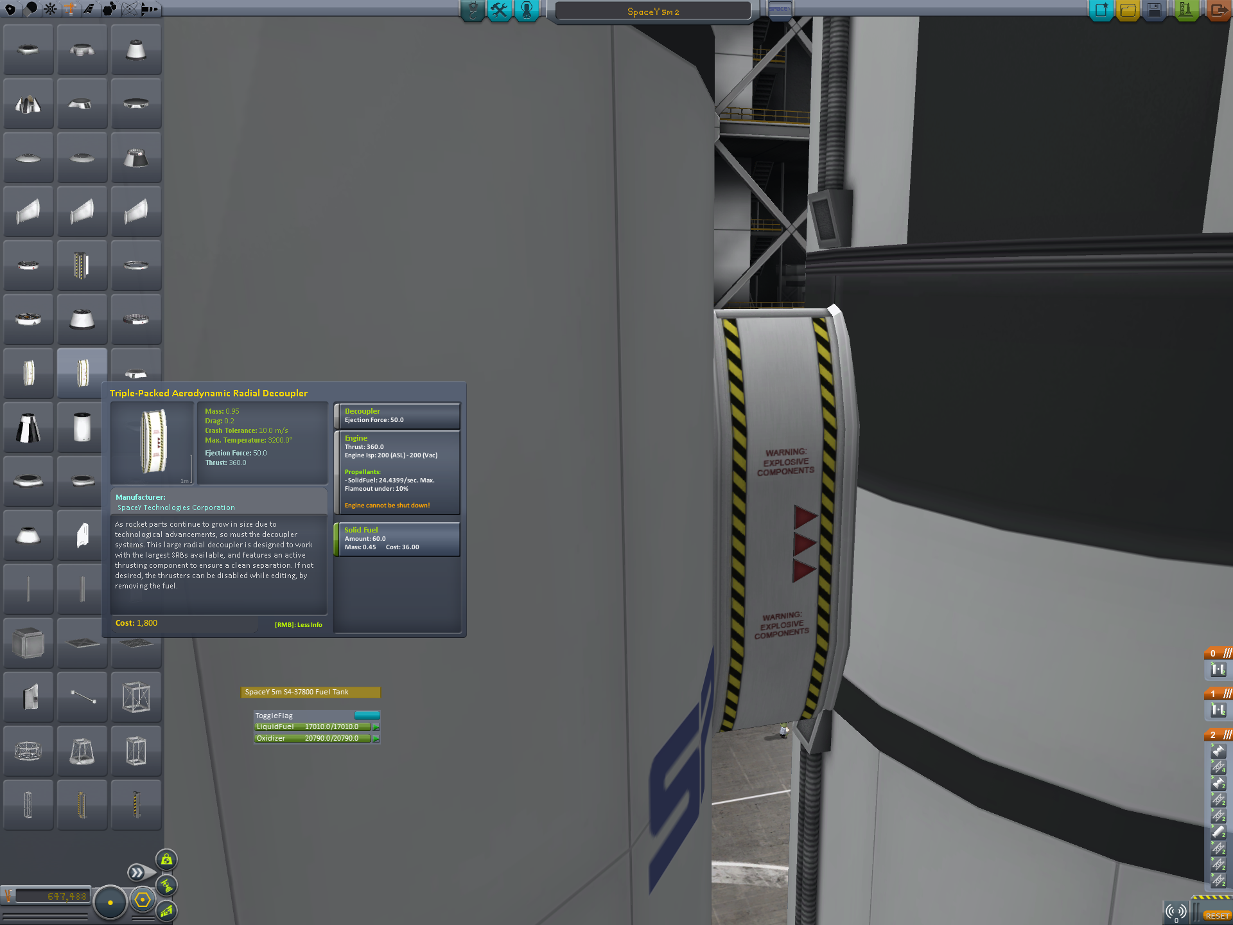This screenshot has height=925, width=1233.
Task: Save the craft with the floppy disk button
Action: (x=1154, y=10)
